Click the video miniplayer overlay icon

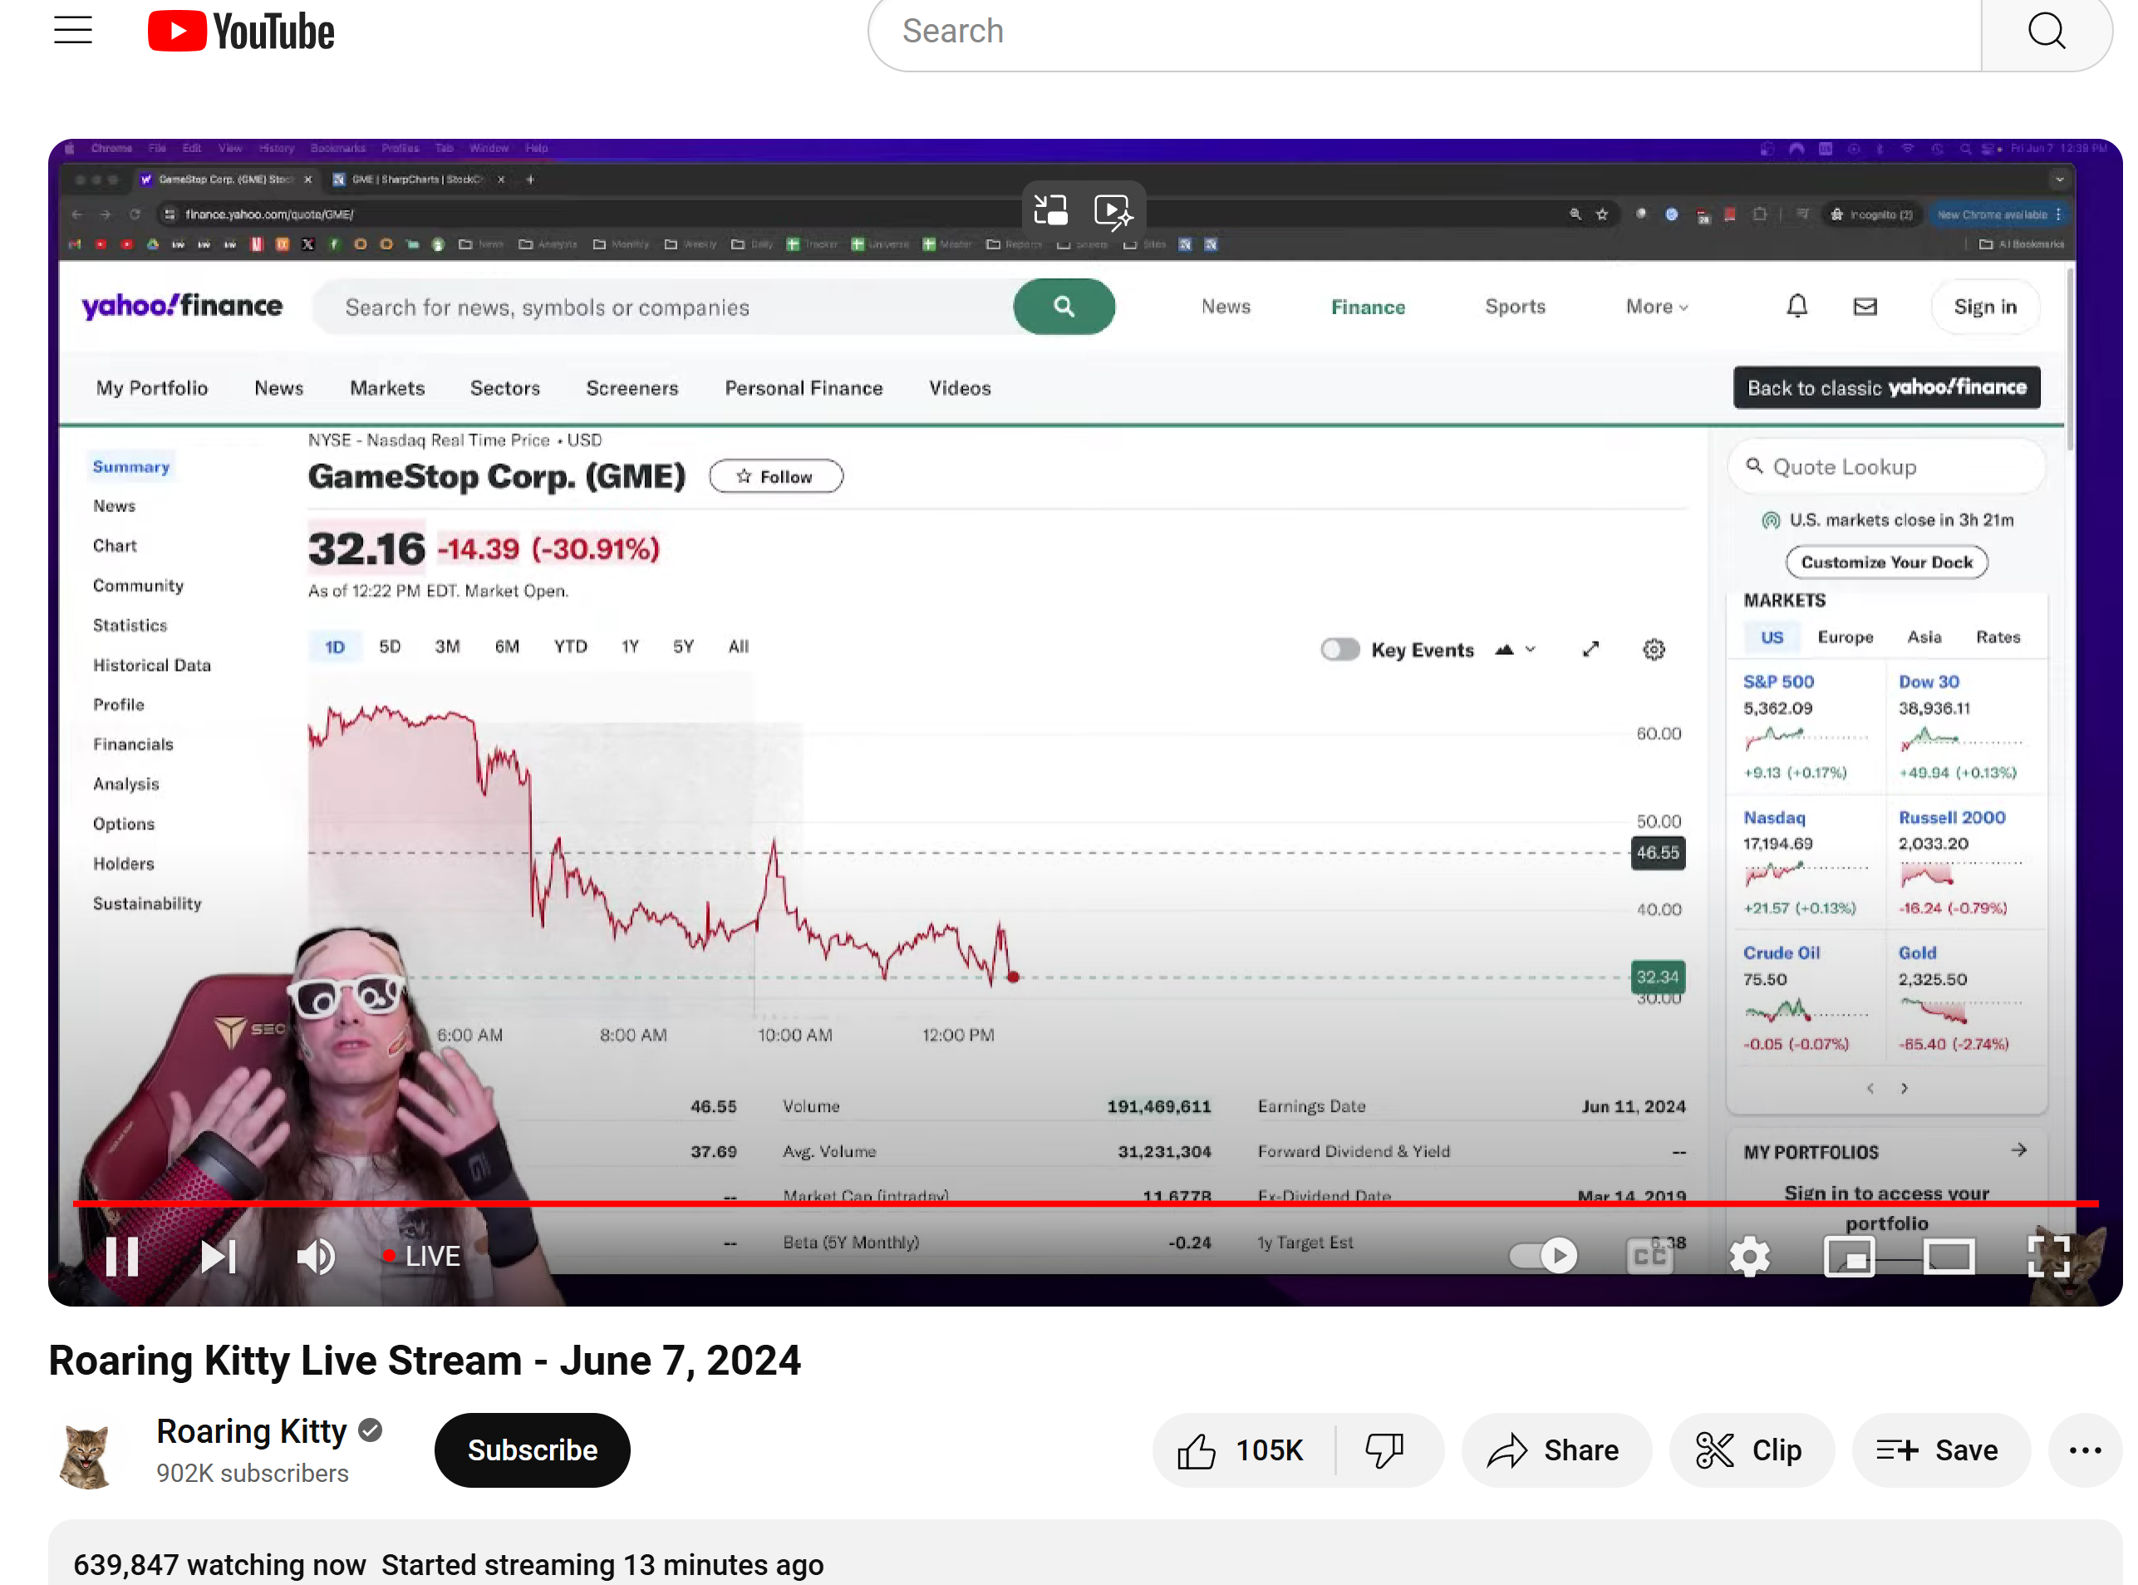1050,209
